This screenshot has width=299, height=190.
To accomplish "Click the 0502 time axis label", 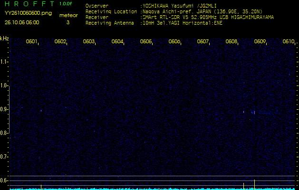I will 60,41.
